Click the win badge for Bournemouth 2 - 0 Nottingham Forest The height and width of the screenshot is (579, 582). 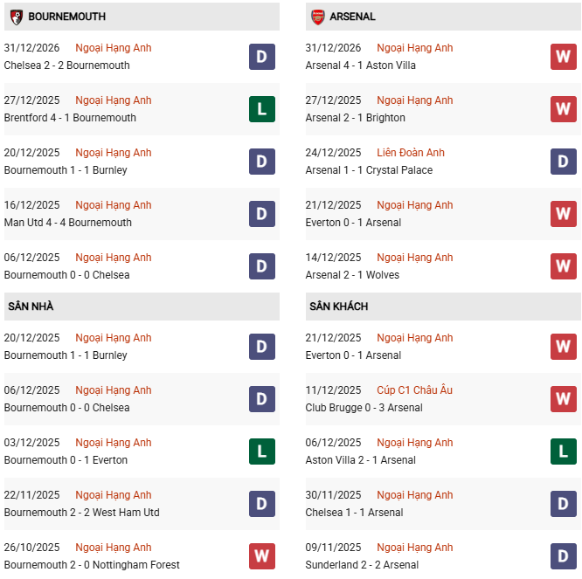click(262, 556)
